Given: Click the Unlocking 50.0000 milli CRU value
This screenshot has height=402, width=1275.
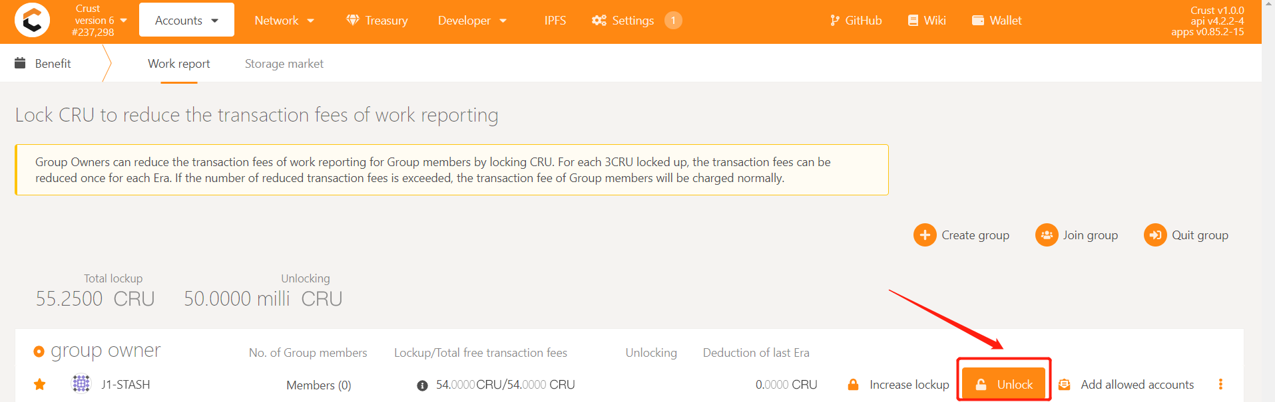Looking at the screenshot, I should [263, 299].
